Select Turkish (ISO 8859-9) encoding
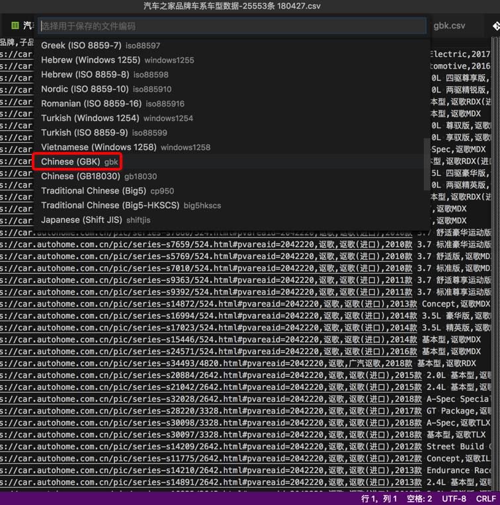 232,132
